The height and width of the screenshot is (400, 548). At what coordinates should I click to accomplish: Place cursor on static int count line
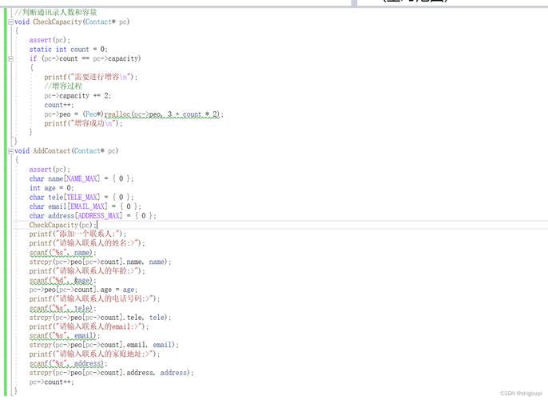[x=68, y=50]
